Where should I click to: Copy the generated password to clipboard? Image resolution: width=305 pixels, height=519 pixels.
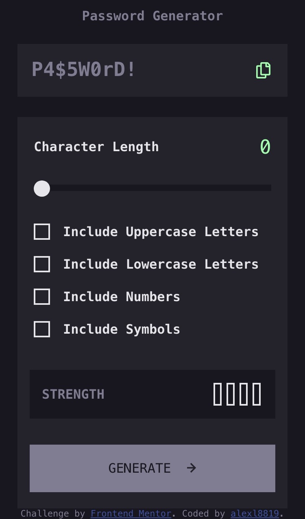click(x=264, y=70)
